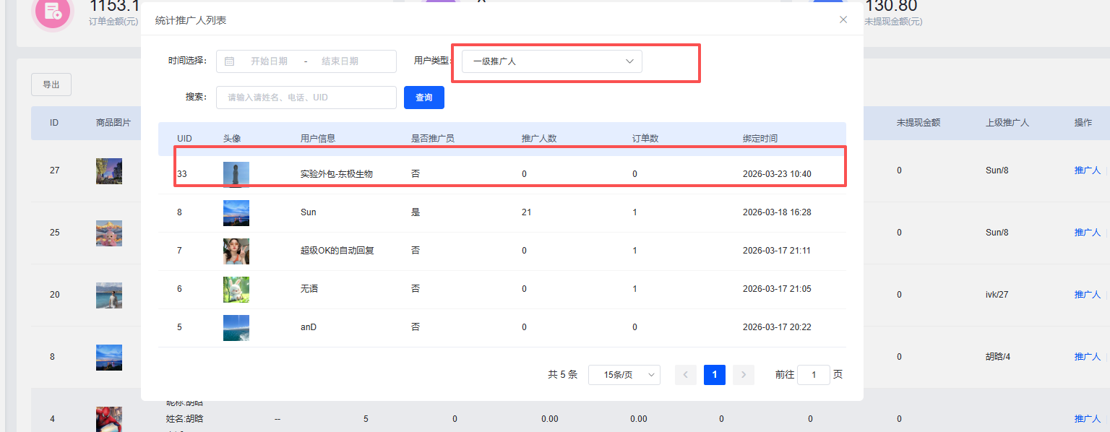This screenshot has width=1110, height=432.
Task: Click the 推广人 link in row ID 27
Action: [x=1087, y=170]
